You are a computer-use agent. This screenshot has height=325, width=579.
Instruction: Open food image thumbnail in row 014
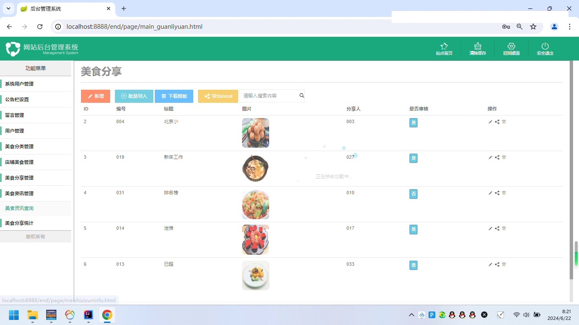[256, 240]
